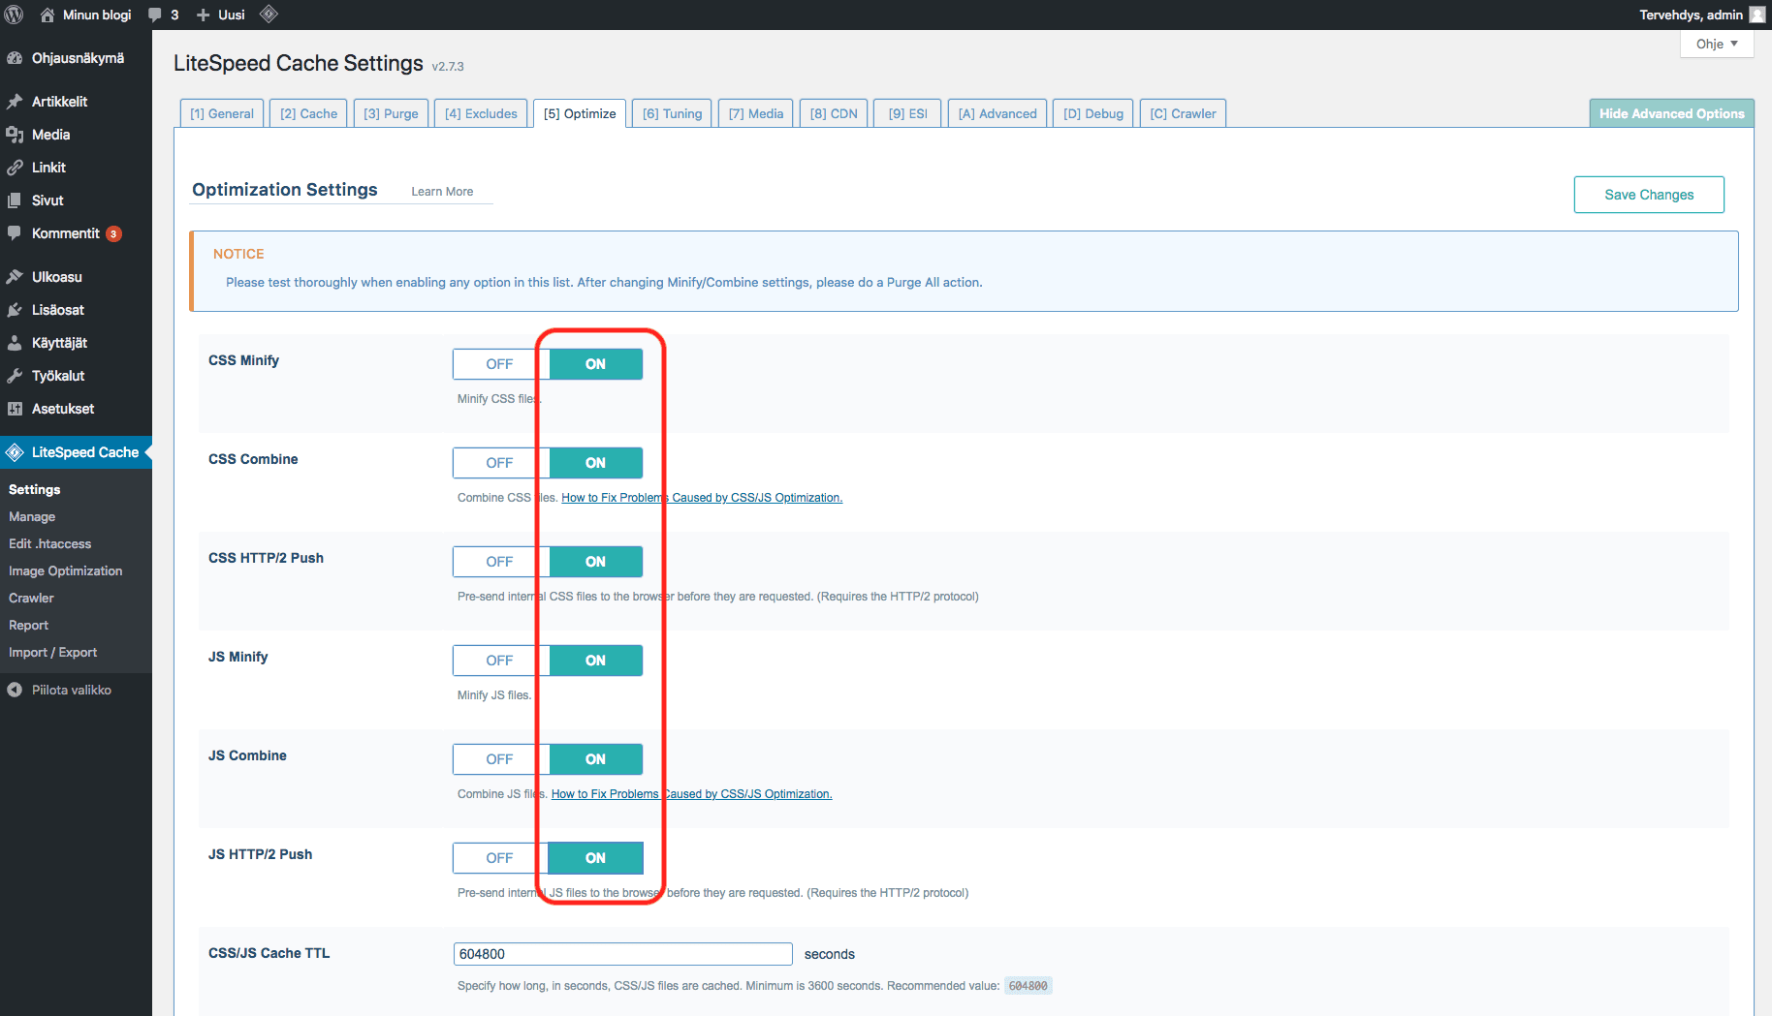Turn JS Combine ON
Image resolution: width=1772 pixels, height=1016 pixels.
click(x=595, y=759)
